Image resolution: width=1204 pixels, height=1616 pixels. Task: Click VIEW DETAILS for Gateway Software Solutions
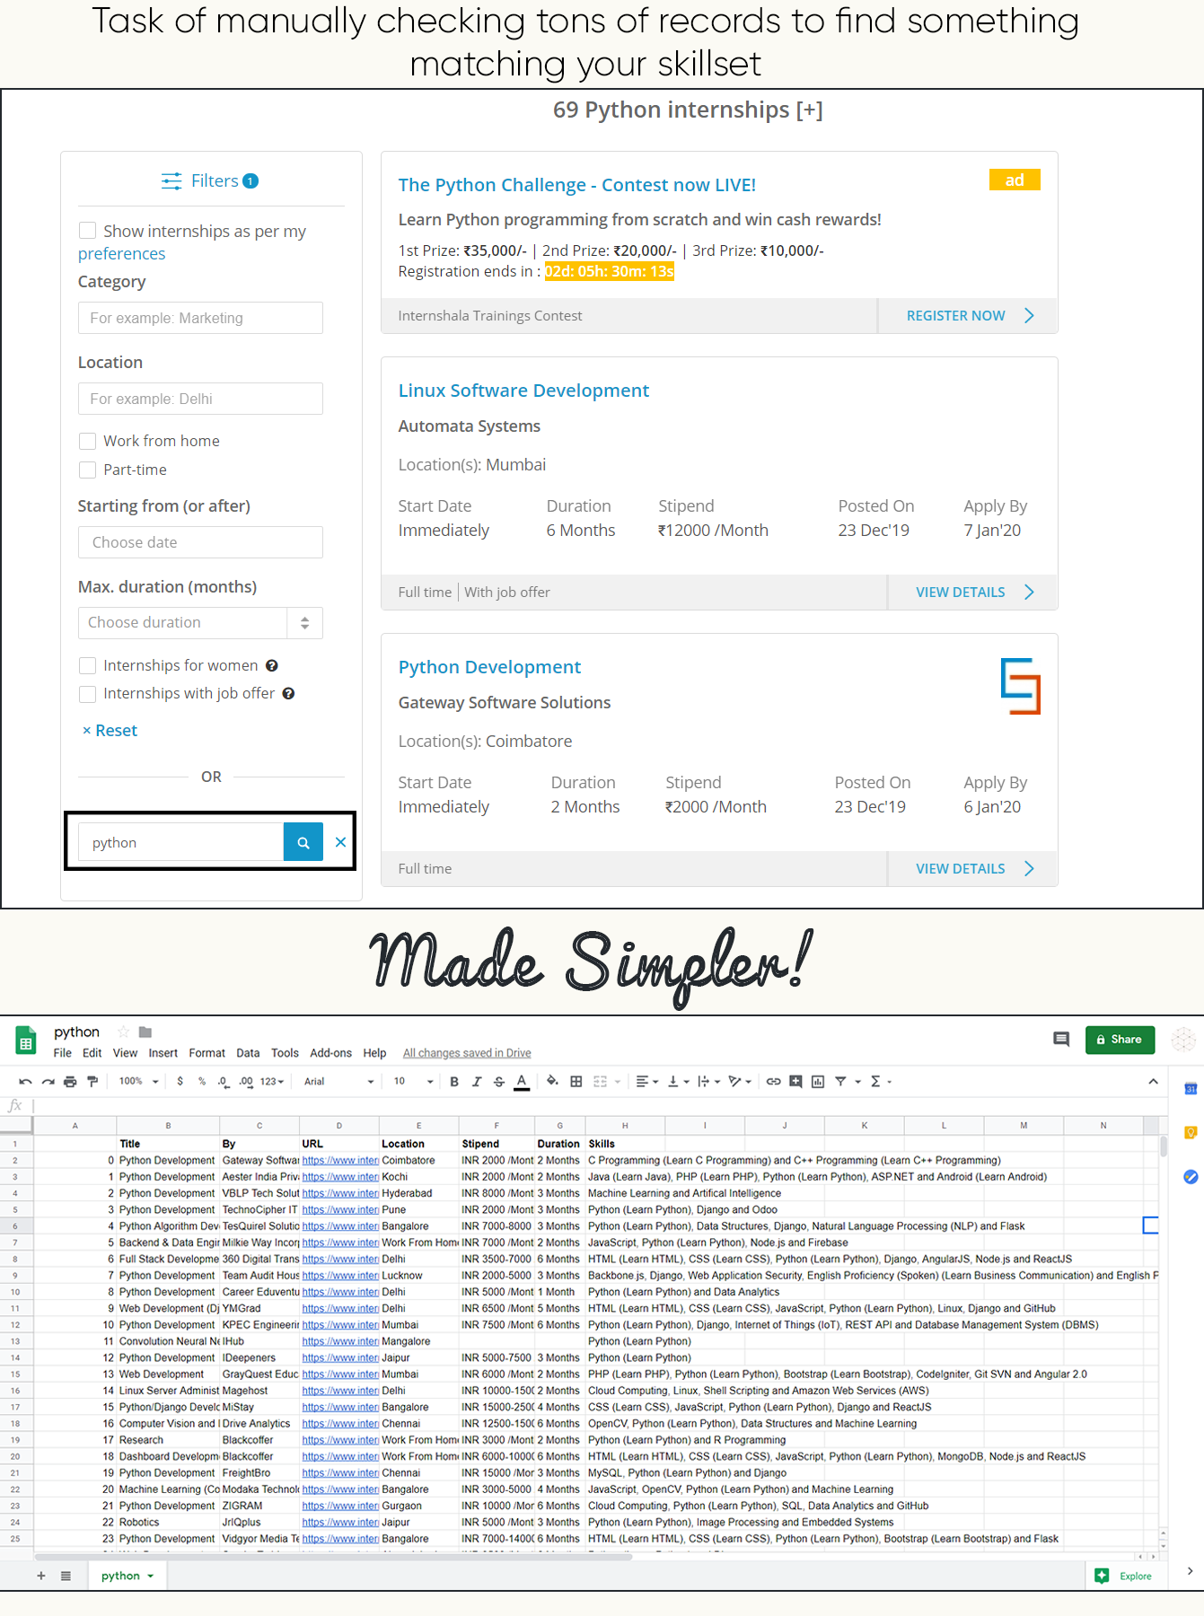(972, 869)
